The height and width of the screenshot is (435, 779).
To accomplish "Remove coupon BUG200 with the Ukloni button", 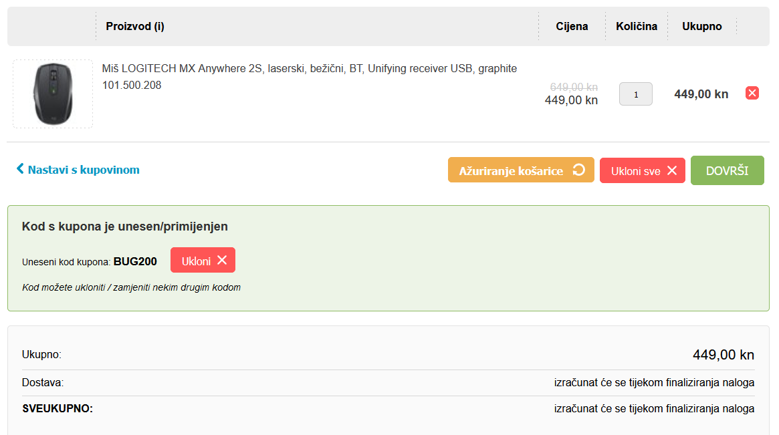I will (203, 260).
